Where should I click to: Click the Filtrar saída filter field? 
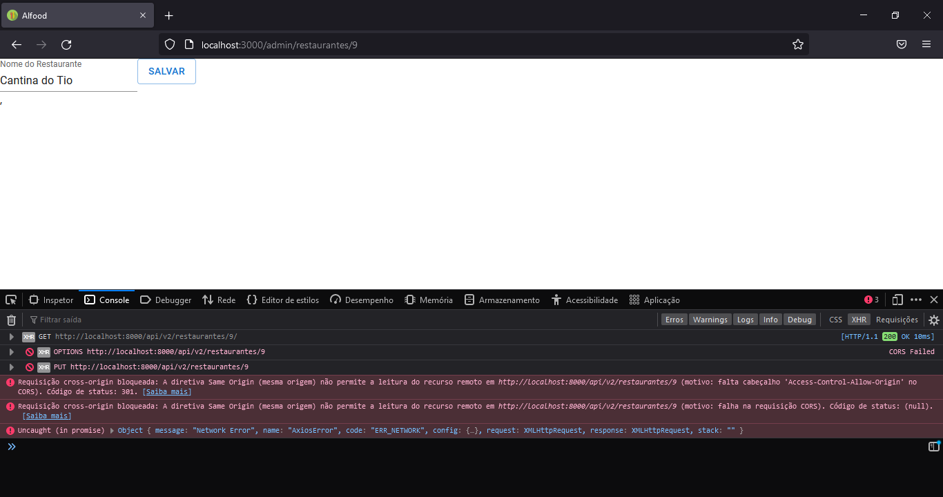[x=342, y=320]
